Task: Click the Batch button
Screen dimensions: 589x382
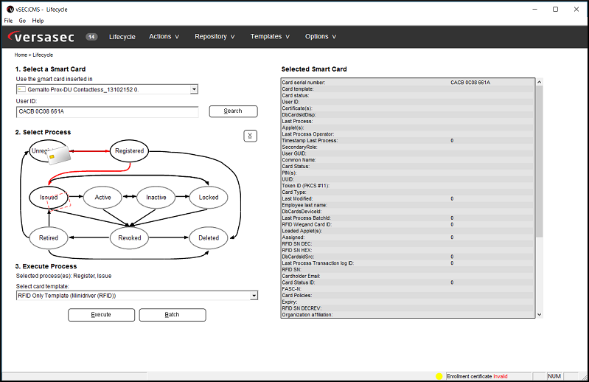Action: [x=172, y=315]
